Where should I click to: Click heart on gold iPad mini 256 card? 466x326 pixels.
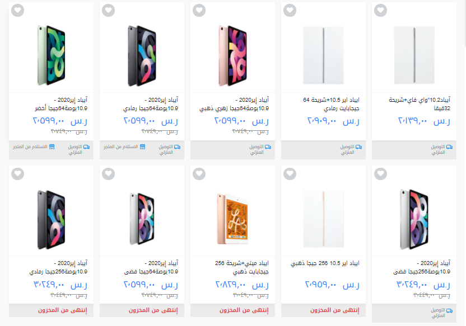pyautogui.click(x=199, y=174)
